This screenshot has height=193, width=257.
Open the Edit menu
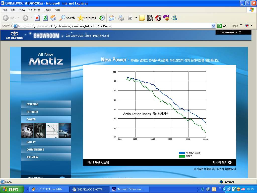point(13,10)
